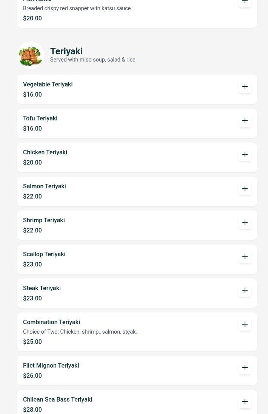Add Filet Mignon Teriyaki via plus icon
The image size is (268, 414).
[x=245, y=368]
